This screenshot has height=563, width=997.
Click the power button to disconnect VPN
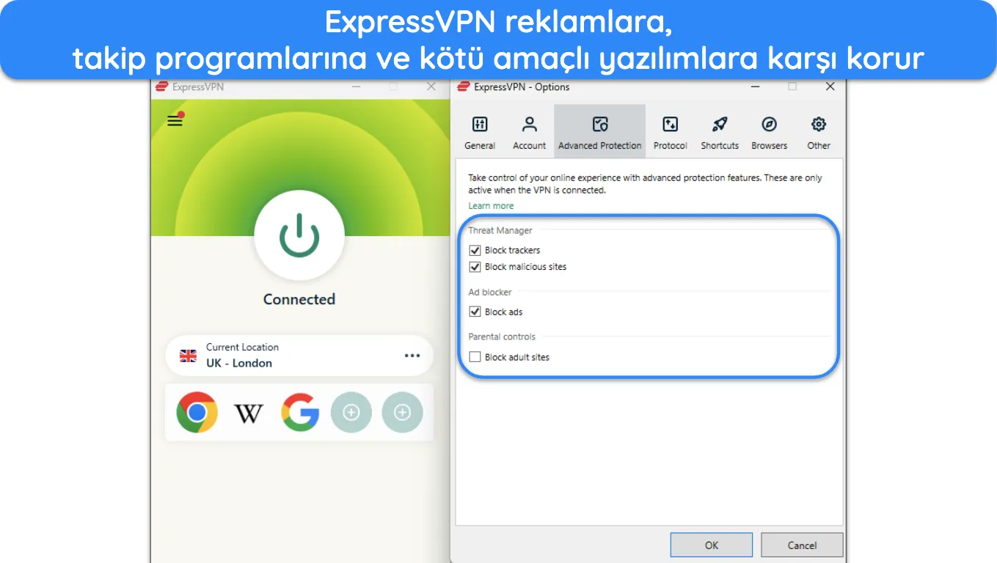[x=299, y=235]
